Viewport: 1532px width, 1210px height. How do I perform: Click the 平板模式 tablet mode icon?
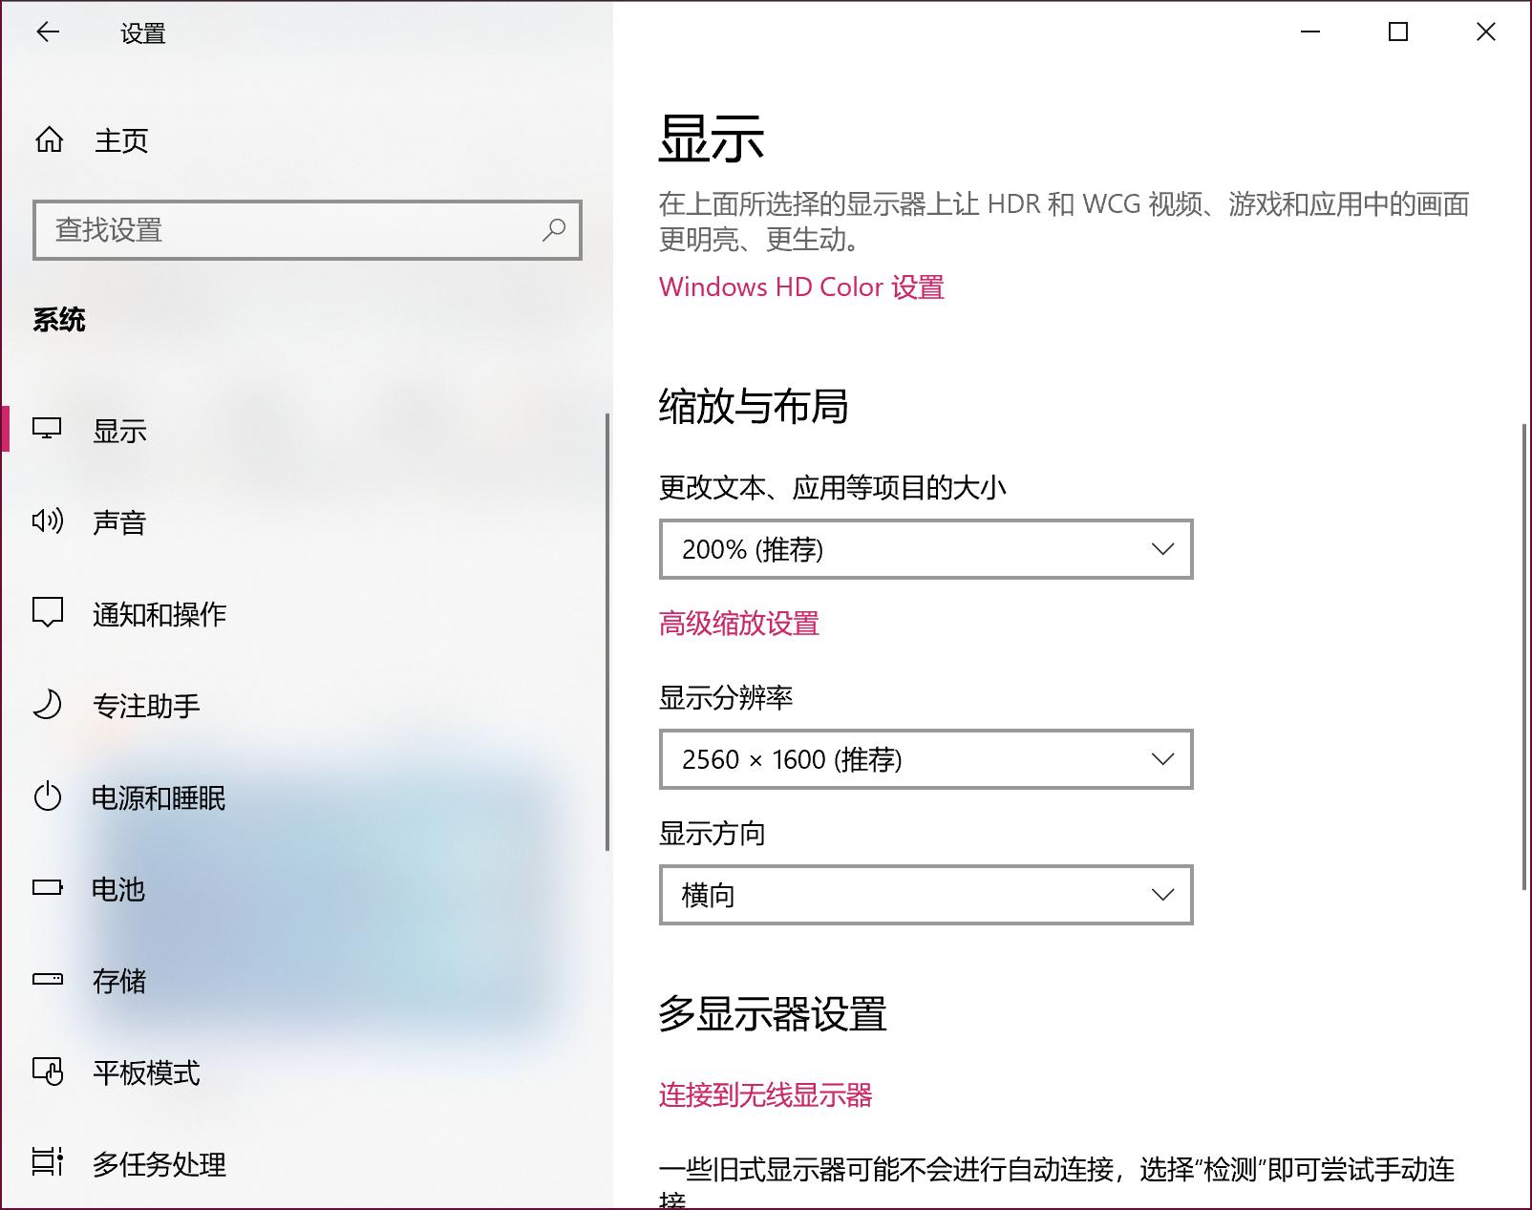point(49,1073)
